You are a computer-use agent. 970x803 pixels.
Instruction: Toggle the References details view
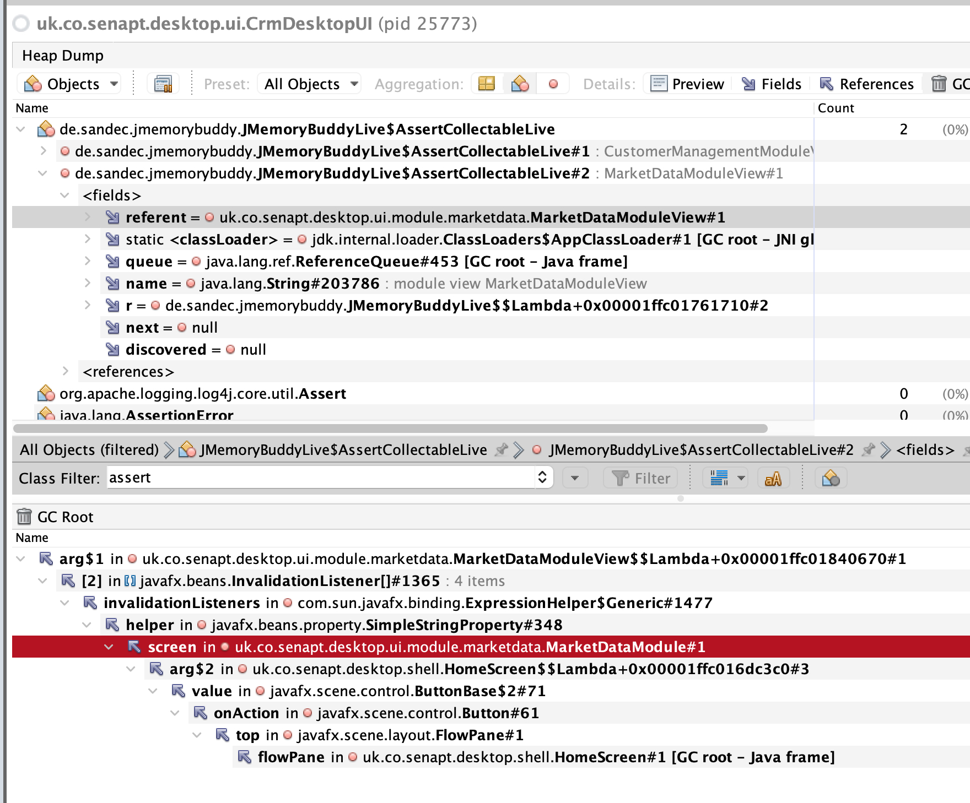click(866, 84)
